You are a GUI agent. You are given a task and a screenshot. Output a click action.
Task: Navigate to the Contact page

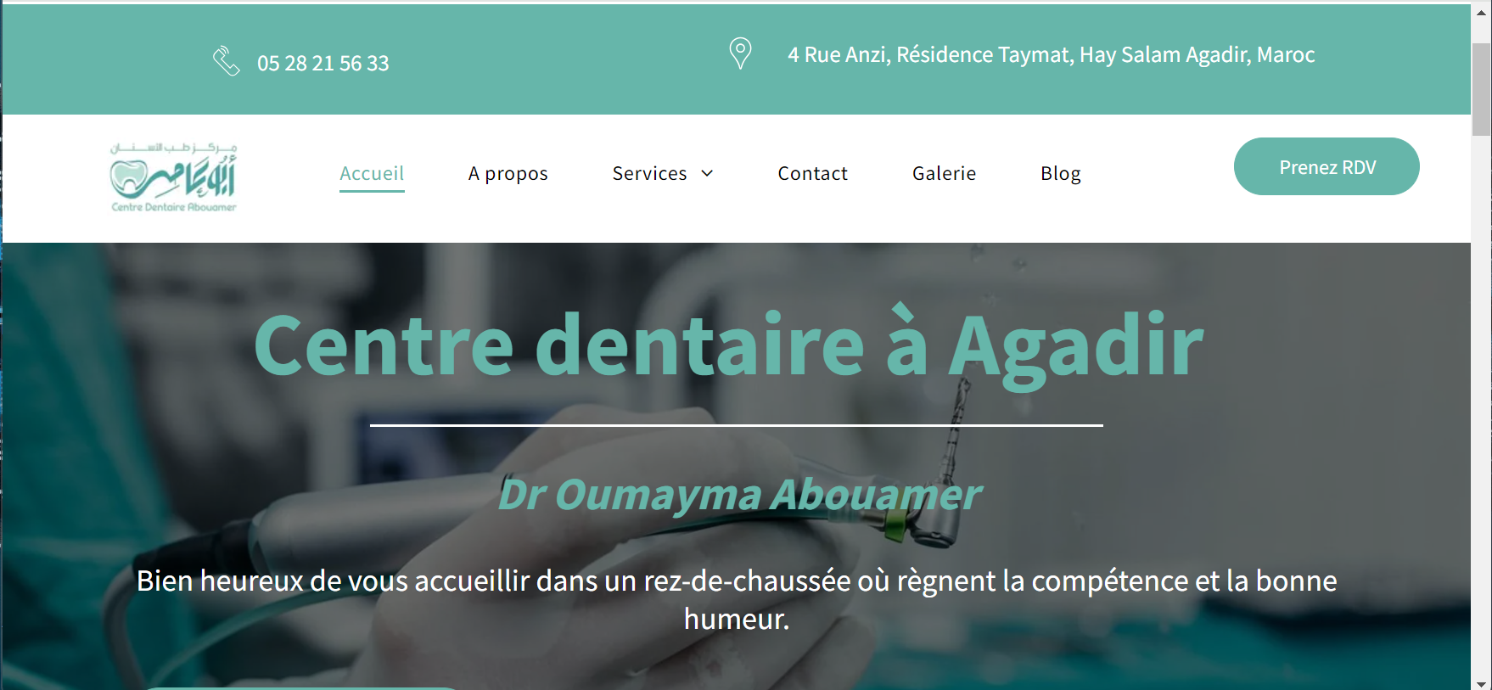pos(812,173)
